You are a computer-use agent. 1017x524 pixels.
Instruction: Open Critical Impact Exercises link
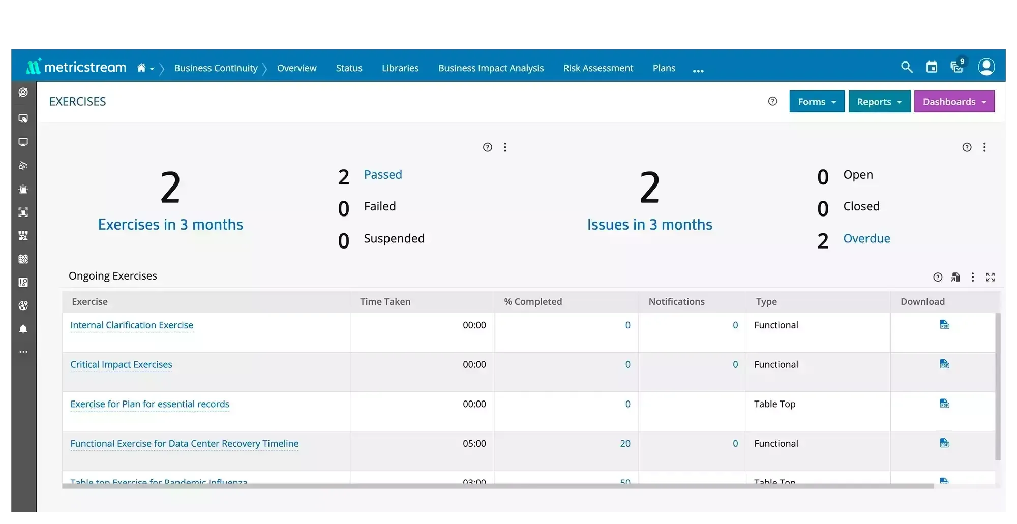(x=121, y=365)
